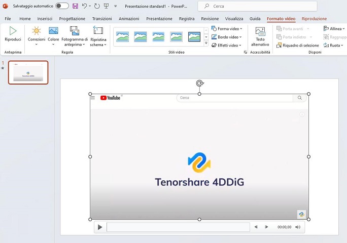Open Riquadro di selezione pane
The image size is (347, 243).
[x=298, y=45]
